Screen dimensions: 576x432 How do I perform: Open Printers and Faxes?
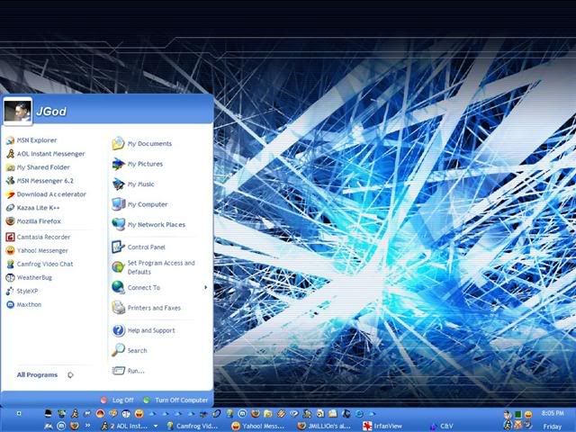[x=146, y=308]
